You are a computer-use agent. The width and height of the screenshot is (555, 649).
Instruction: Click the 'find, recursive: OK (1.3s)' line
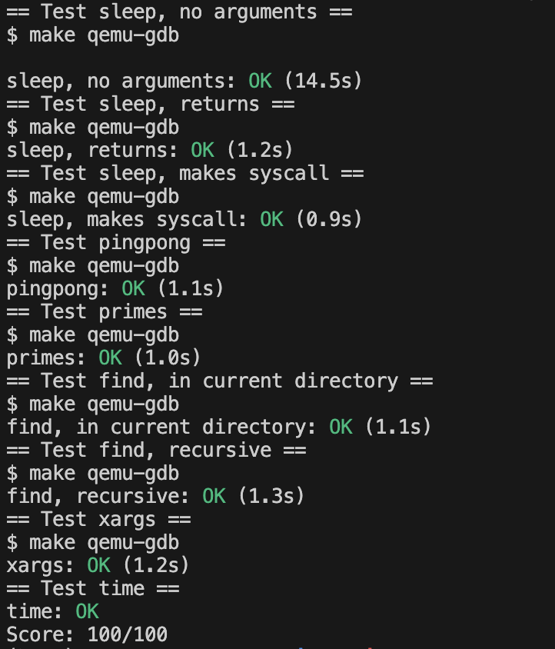tap(155, 496)
